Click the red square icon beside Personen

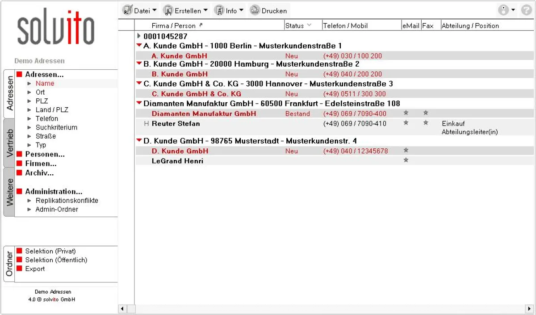(x=19, y=154)
